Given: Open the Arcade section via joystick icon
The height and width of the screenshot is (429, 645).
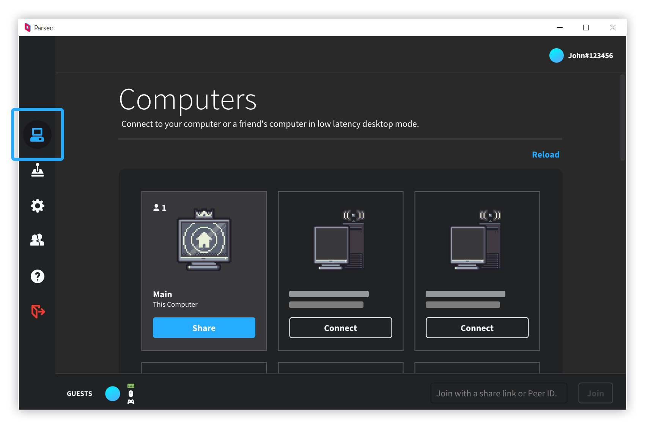Looking at the screenshot, I should click(37, 170).
